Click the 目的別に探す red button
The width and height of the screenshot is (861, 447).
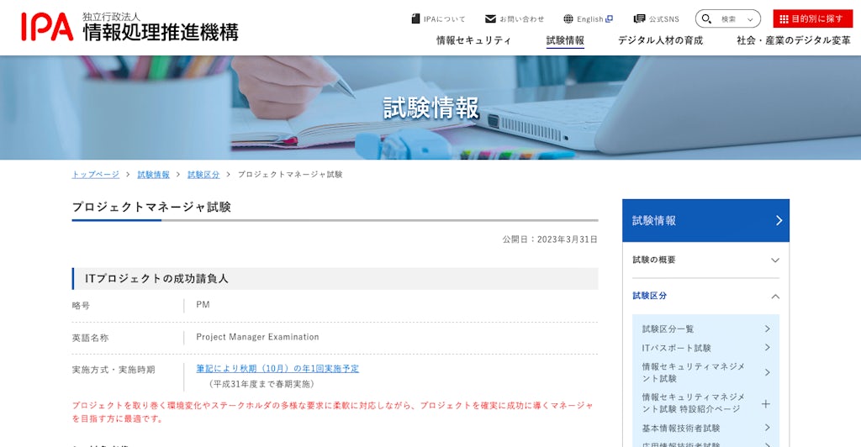pyautogui.click(x=813, y=18)
